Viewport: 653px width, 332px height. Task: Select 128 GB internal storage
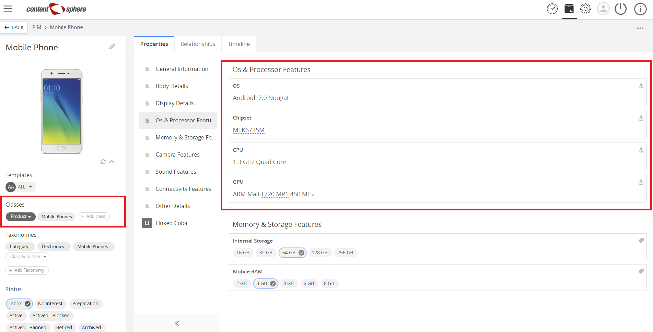point(319,253)
